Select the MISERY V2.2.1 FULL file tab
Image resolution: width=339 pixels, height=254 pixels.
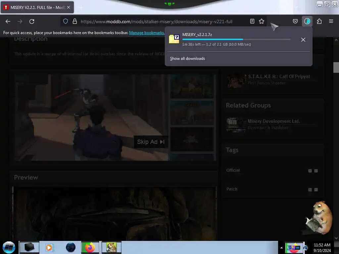tap(37, 7)
